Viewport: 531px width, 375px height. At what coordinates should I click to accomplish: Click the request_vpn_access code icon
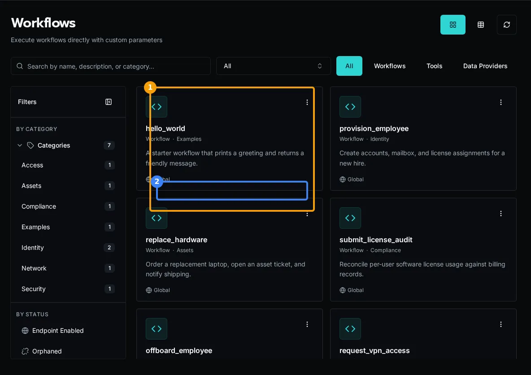pos(350,329)
